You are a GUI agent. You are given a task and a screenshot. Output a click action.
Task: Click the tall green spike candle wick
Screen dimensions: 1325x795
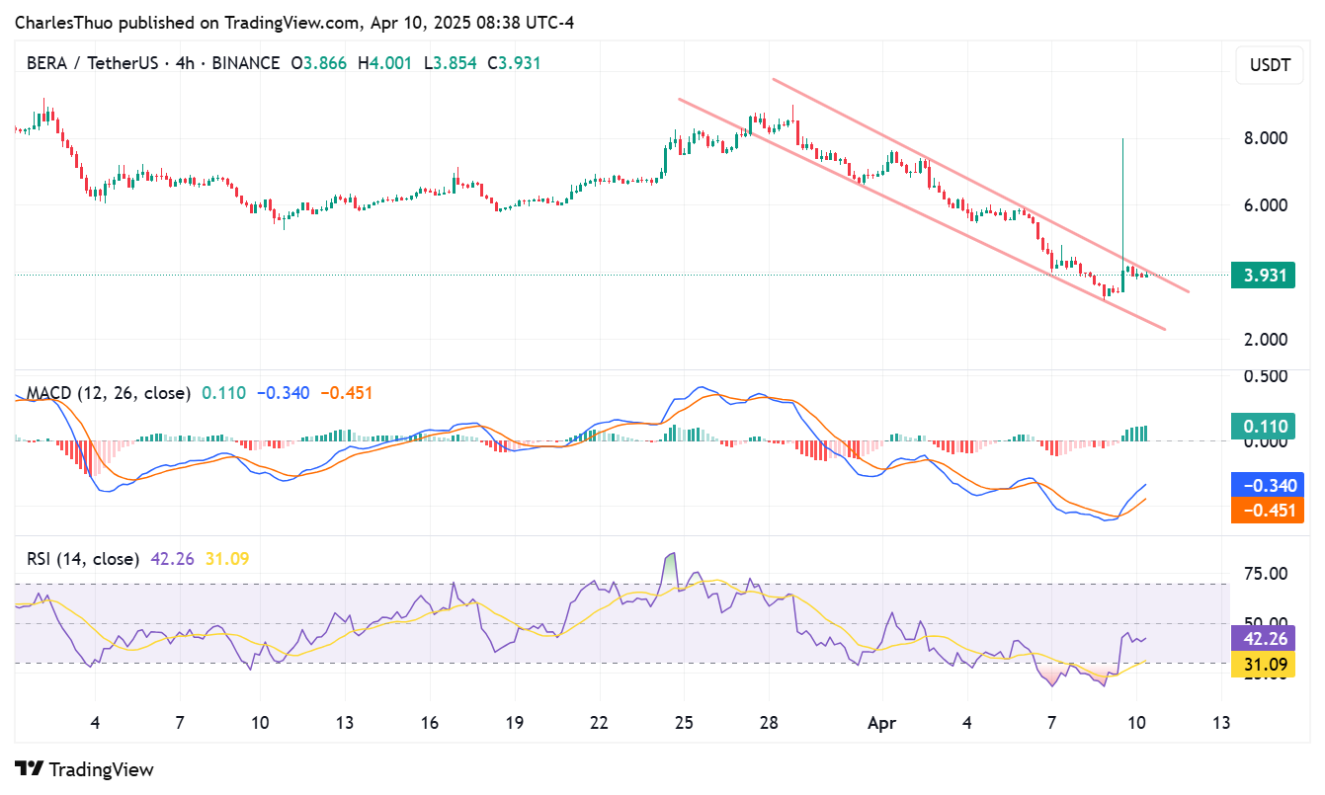tap(1123, 198)
